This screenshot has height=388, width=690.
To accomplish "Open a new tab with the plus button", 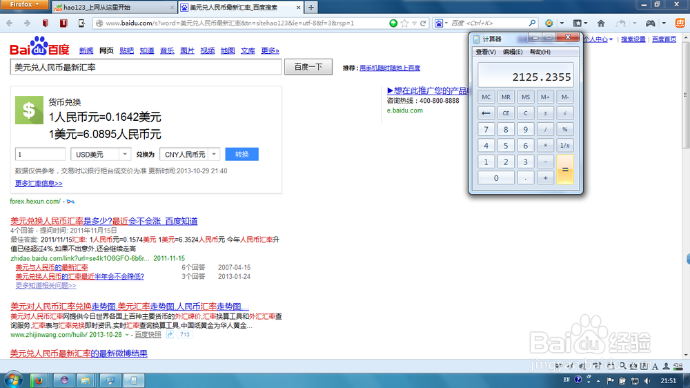I will pos(311,8).
